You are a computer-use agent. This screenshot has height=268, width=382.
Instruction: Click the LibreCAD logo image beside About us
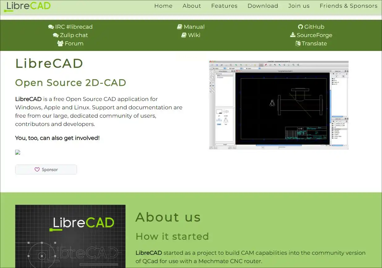70,236
